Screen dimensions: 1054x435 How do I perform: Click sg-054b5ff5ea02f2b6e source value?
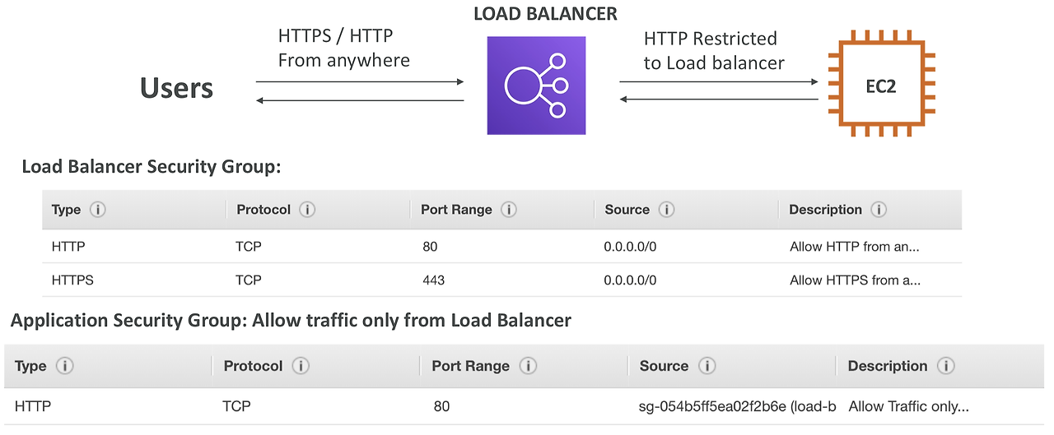click(x=738, y=406)
